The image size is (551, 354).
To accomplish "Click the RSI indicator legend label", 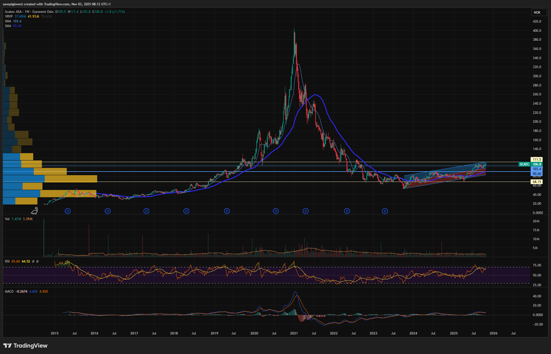I will [7, 261].
